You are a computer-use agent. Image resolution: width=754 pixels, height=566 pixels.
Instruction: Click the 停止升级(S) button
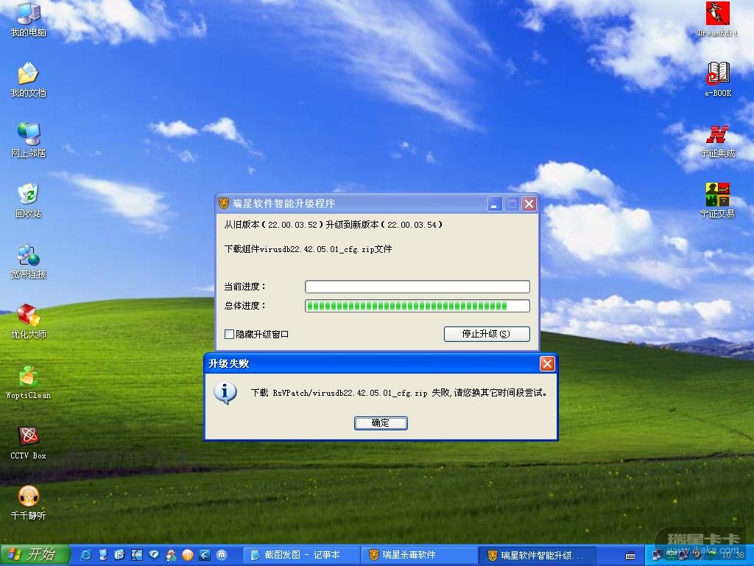click(487, 334)
